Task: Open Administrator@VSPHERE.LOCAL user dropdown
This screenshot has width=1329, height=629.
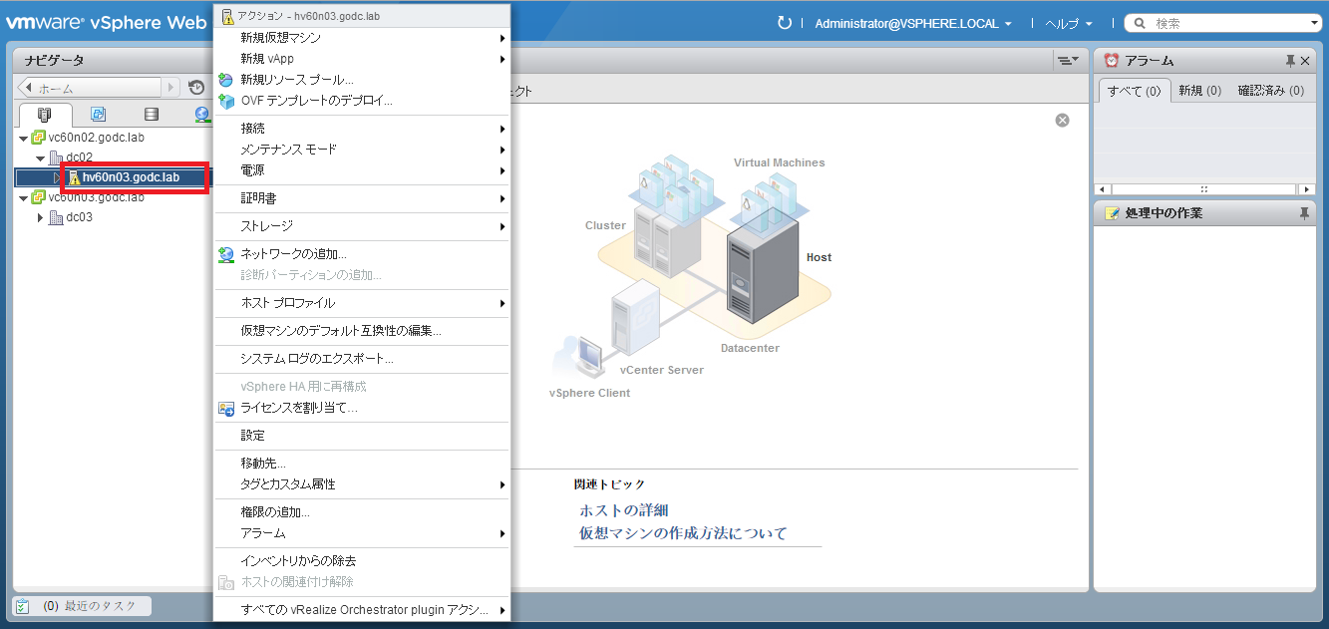Action: click(913, 23)
